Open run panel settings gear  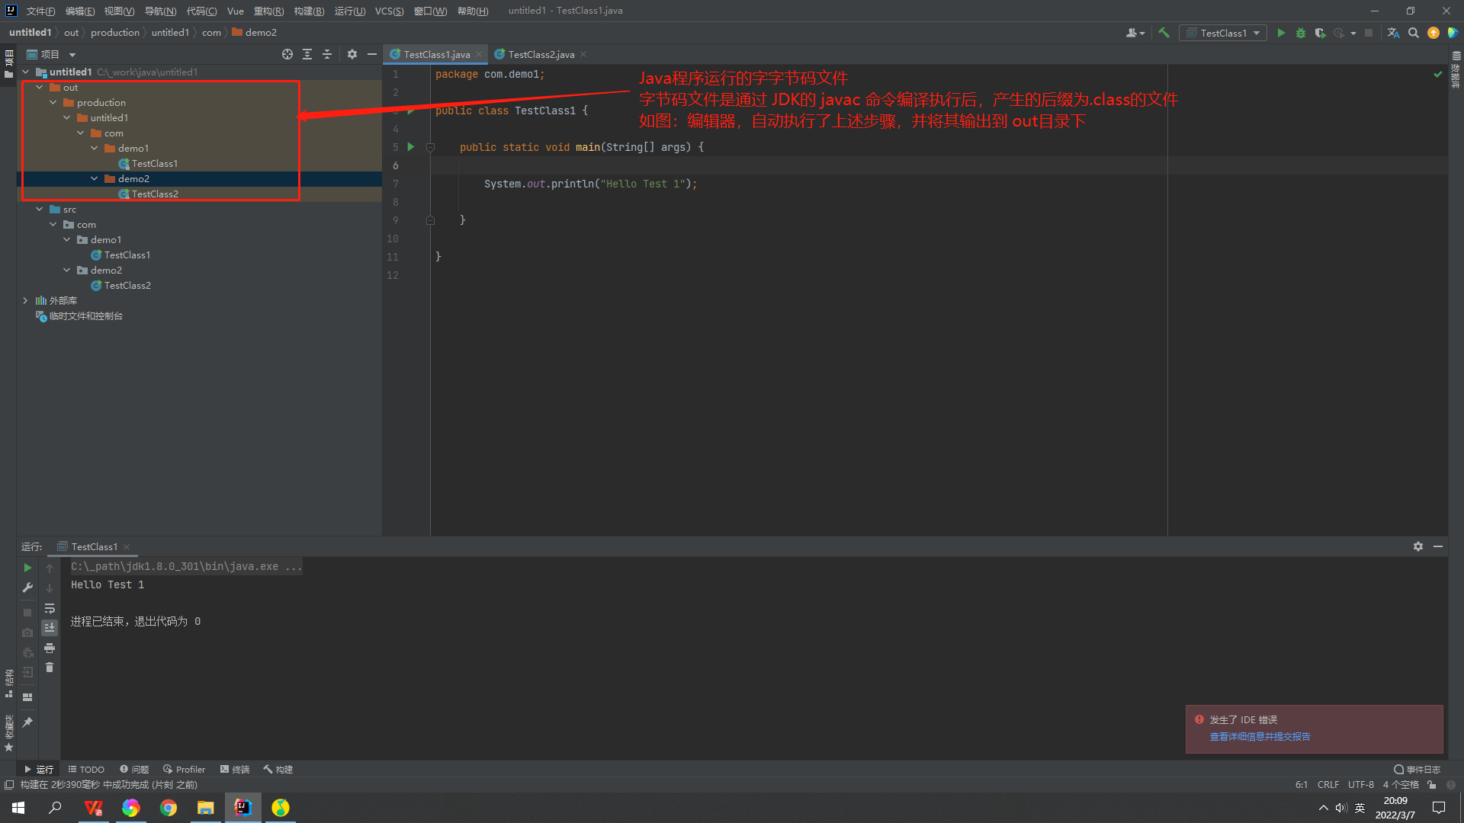point(1418,546)
